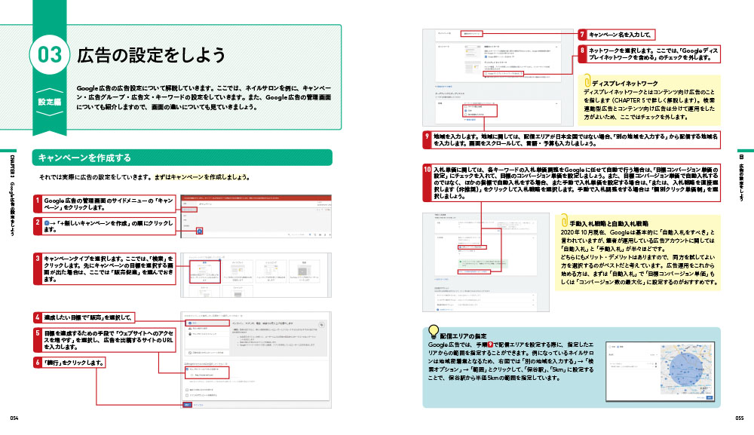Click the blue plus new campaign button

coord(200,231)
